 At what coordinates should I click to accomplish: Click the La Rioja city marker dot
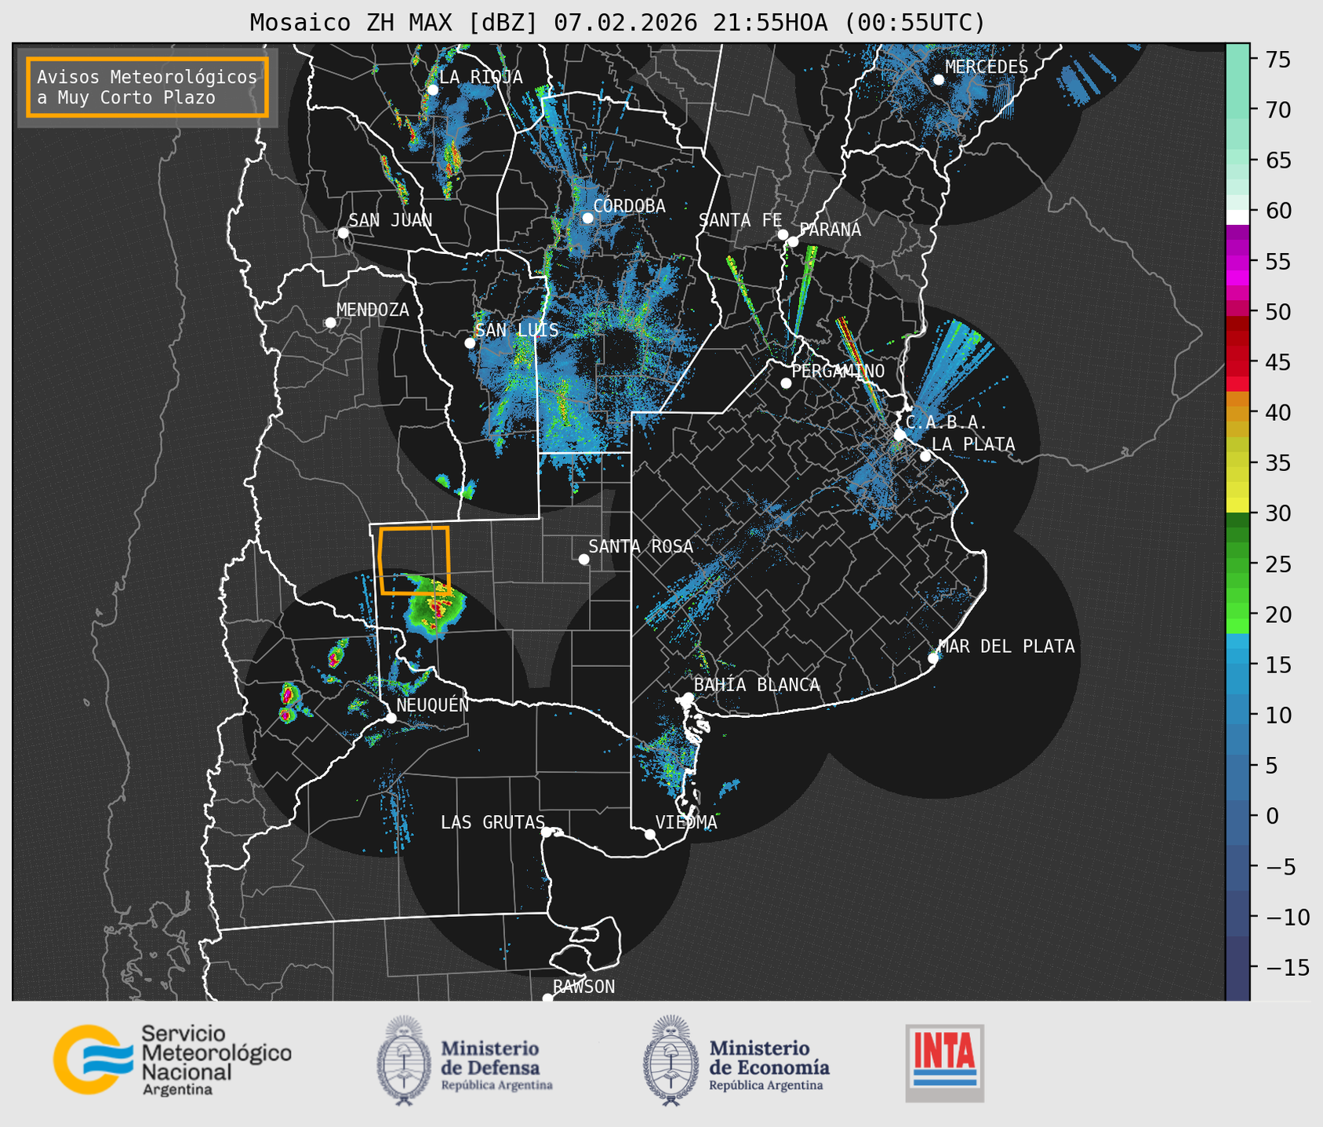(432, 89)
